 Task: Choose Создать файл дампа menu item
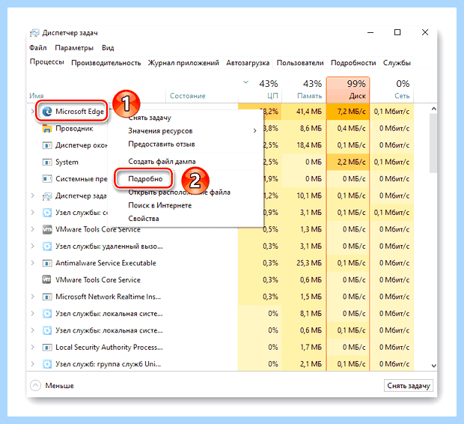tap(162, 162)
